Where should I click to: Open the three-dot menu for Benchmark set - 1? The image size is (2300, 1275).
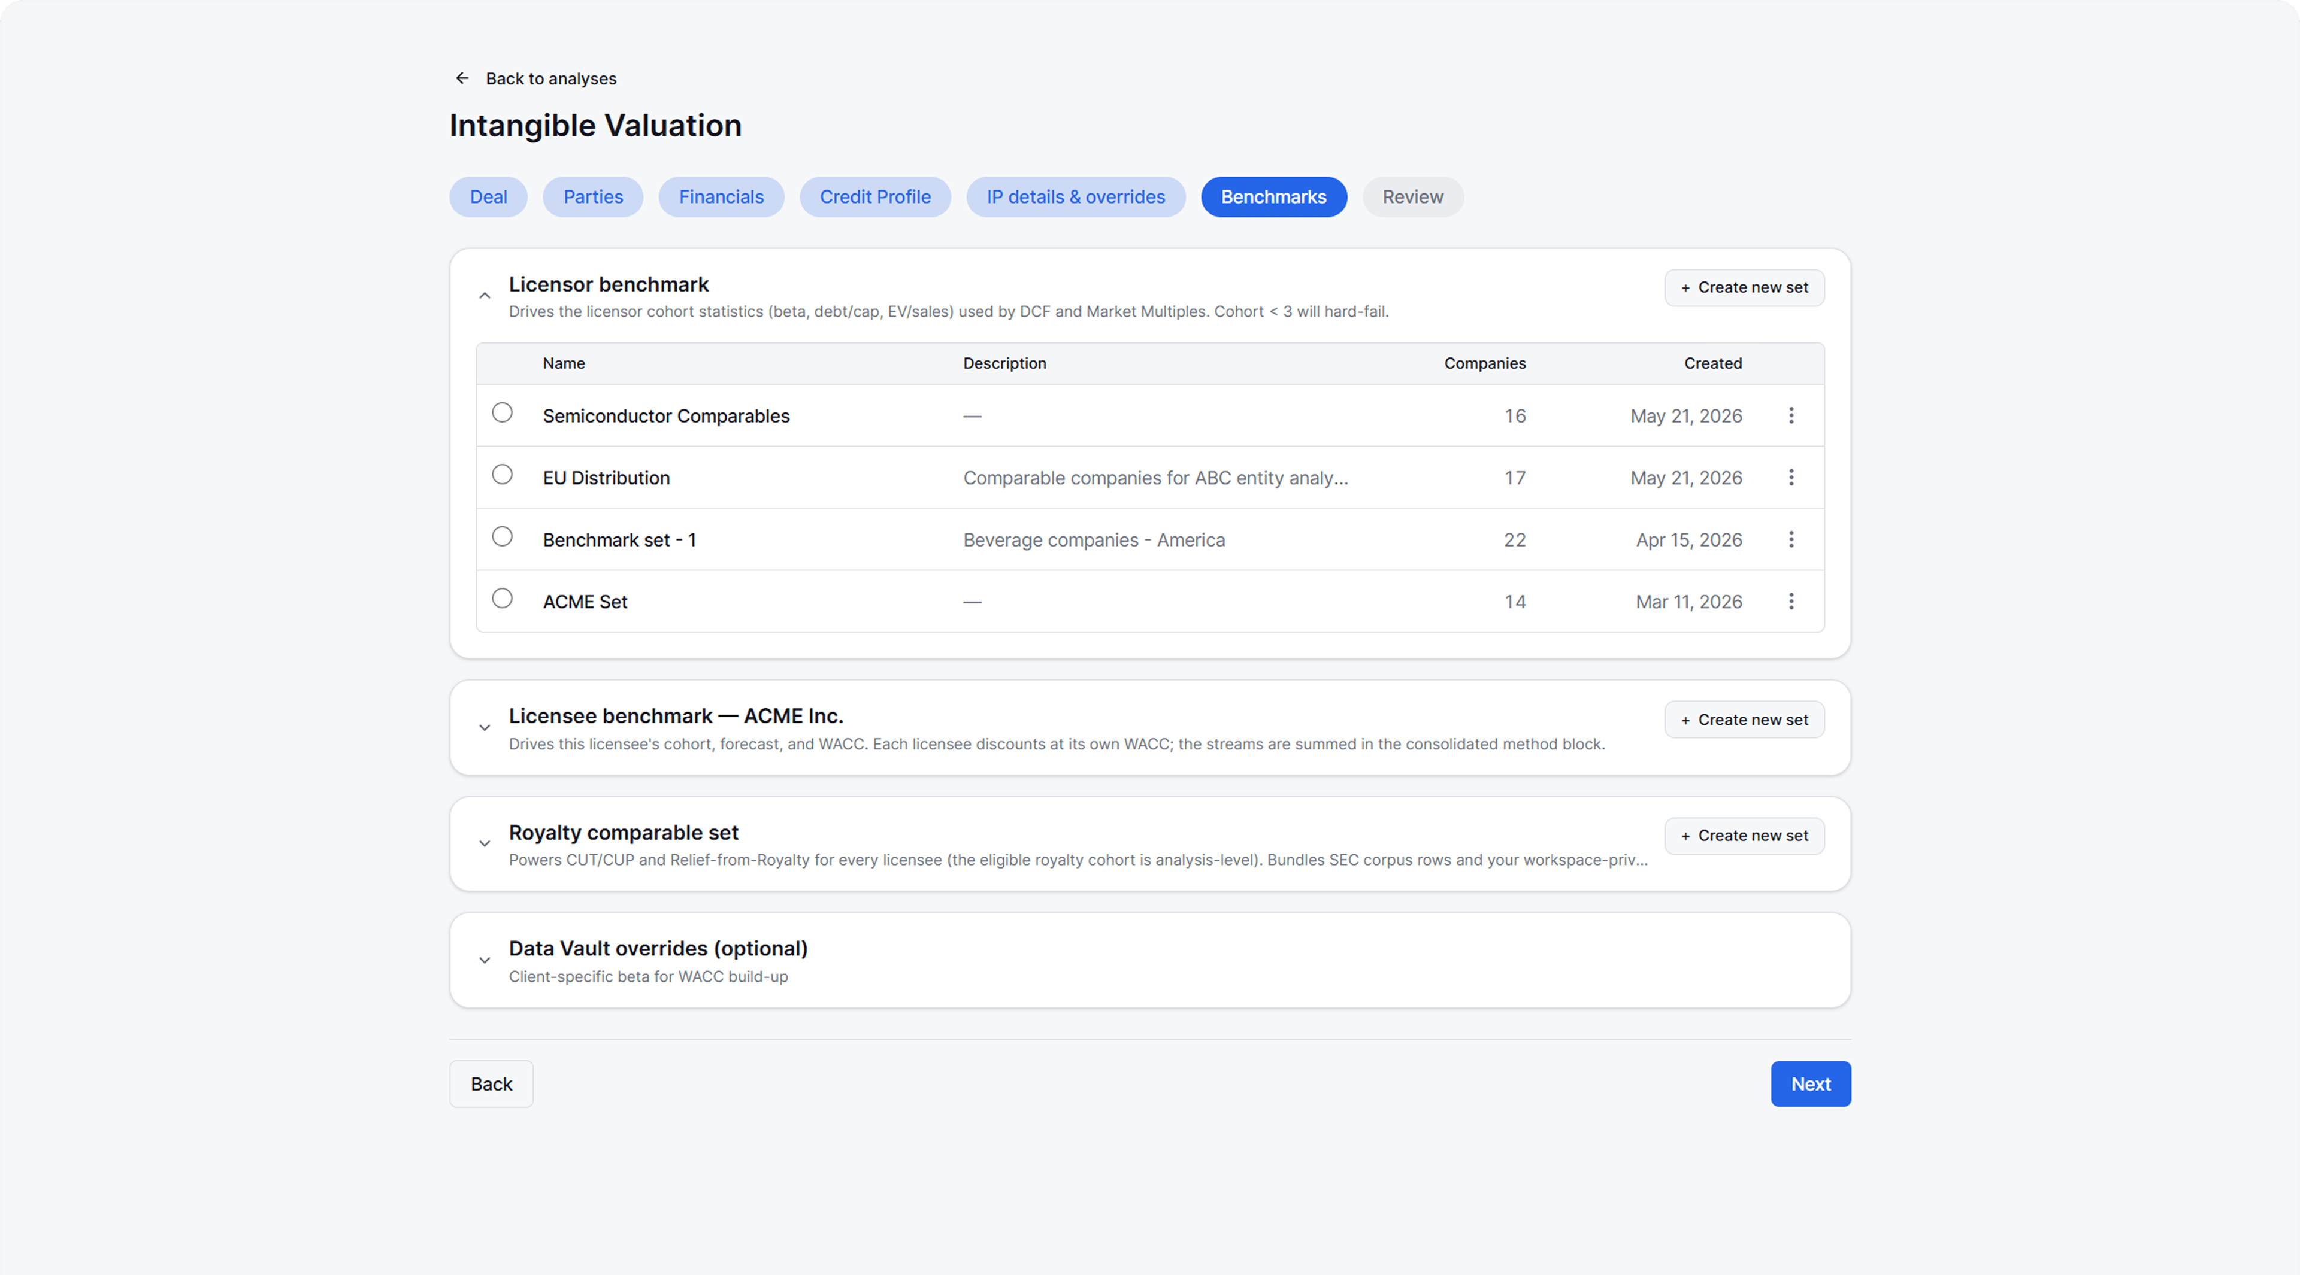[x=1791, y=540]
